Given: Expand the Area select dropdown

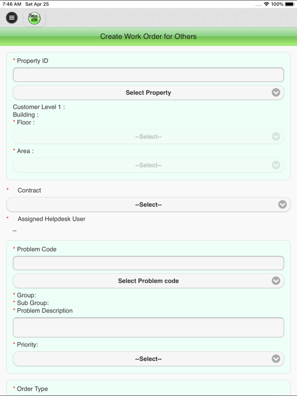Looking at the screenshot, I should [x=148, y=165].
